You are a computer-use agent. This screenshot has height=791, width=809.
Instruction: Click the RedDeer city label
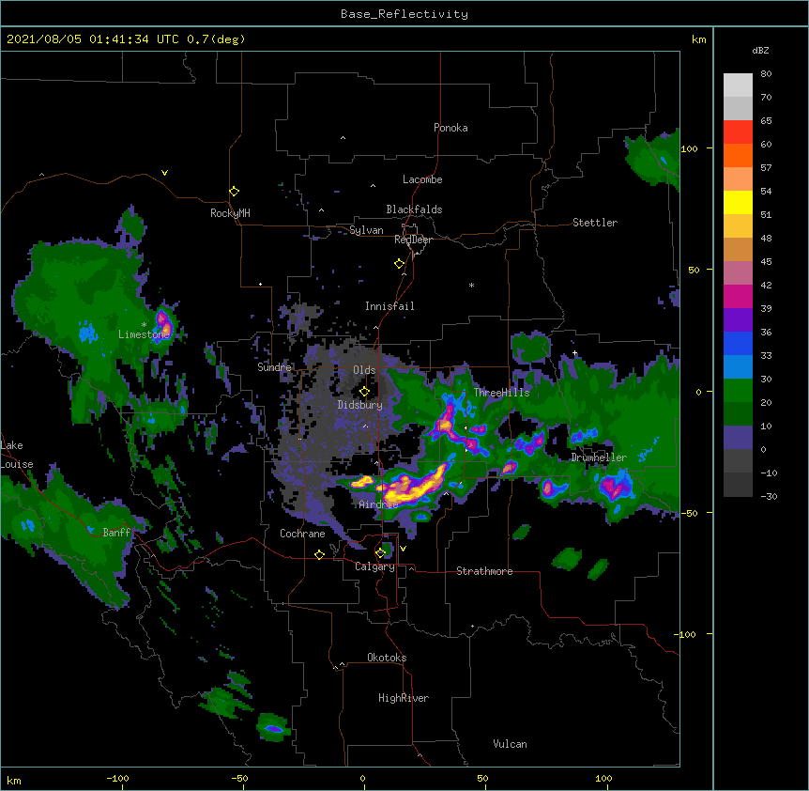413,240
